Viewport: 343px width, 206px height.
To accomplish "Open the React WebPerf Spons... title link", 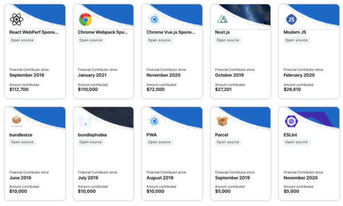I will pos(34,32).
